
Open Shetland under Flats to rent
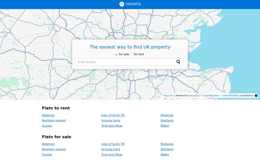click(x=167, y=121)
